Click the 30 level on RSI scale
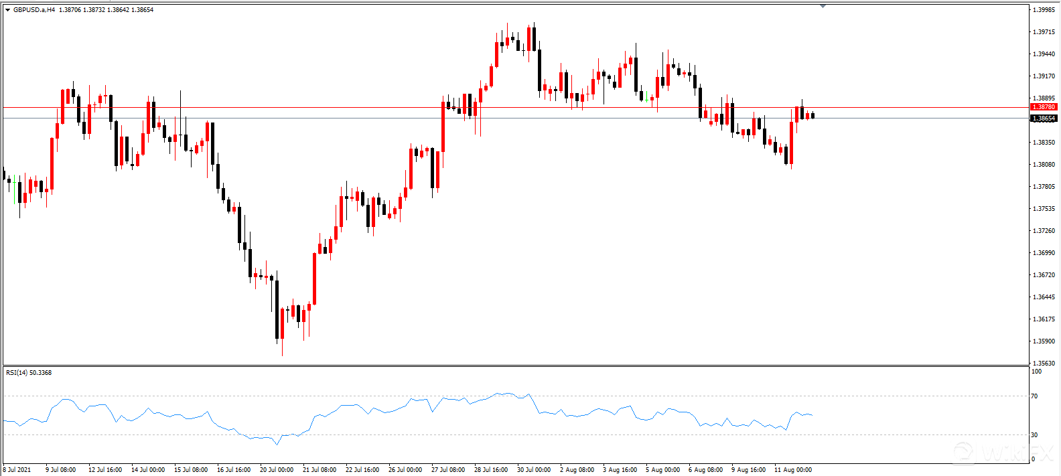 coord(1034,435)
